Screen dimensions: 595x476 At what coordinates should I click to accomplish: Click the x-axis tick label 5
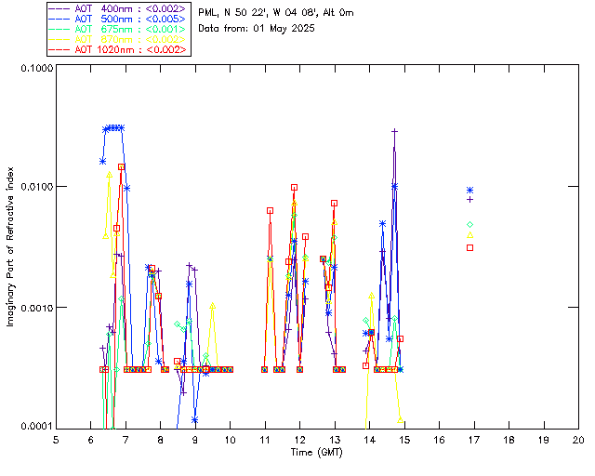coord(56,440)
